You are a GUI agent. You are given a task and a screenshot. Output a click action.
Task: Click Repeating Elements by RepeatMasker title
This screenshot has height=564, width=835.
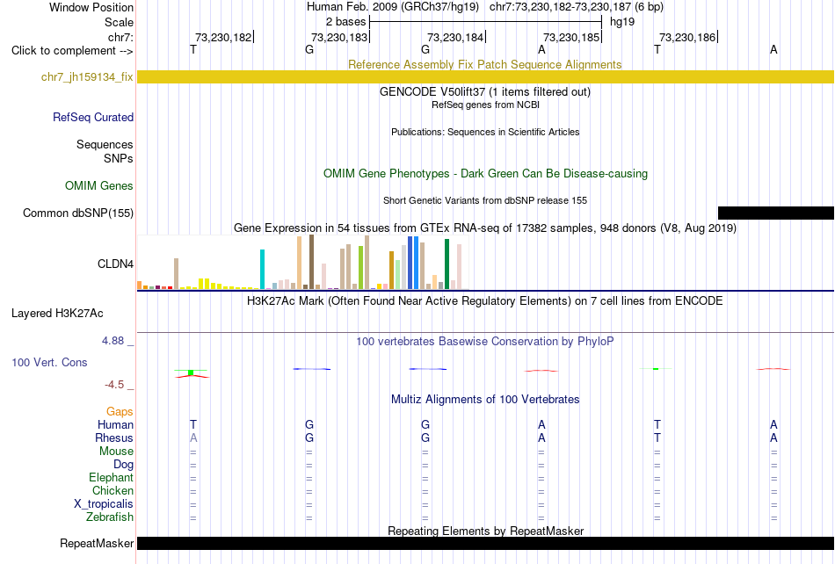click(x=485, y=531)
